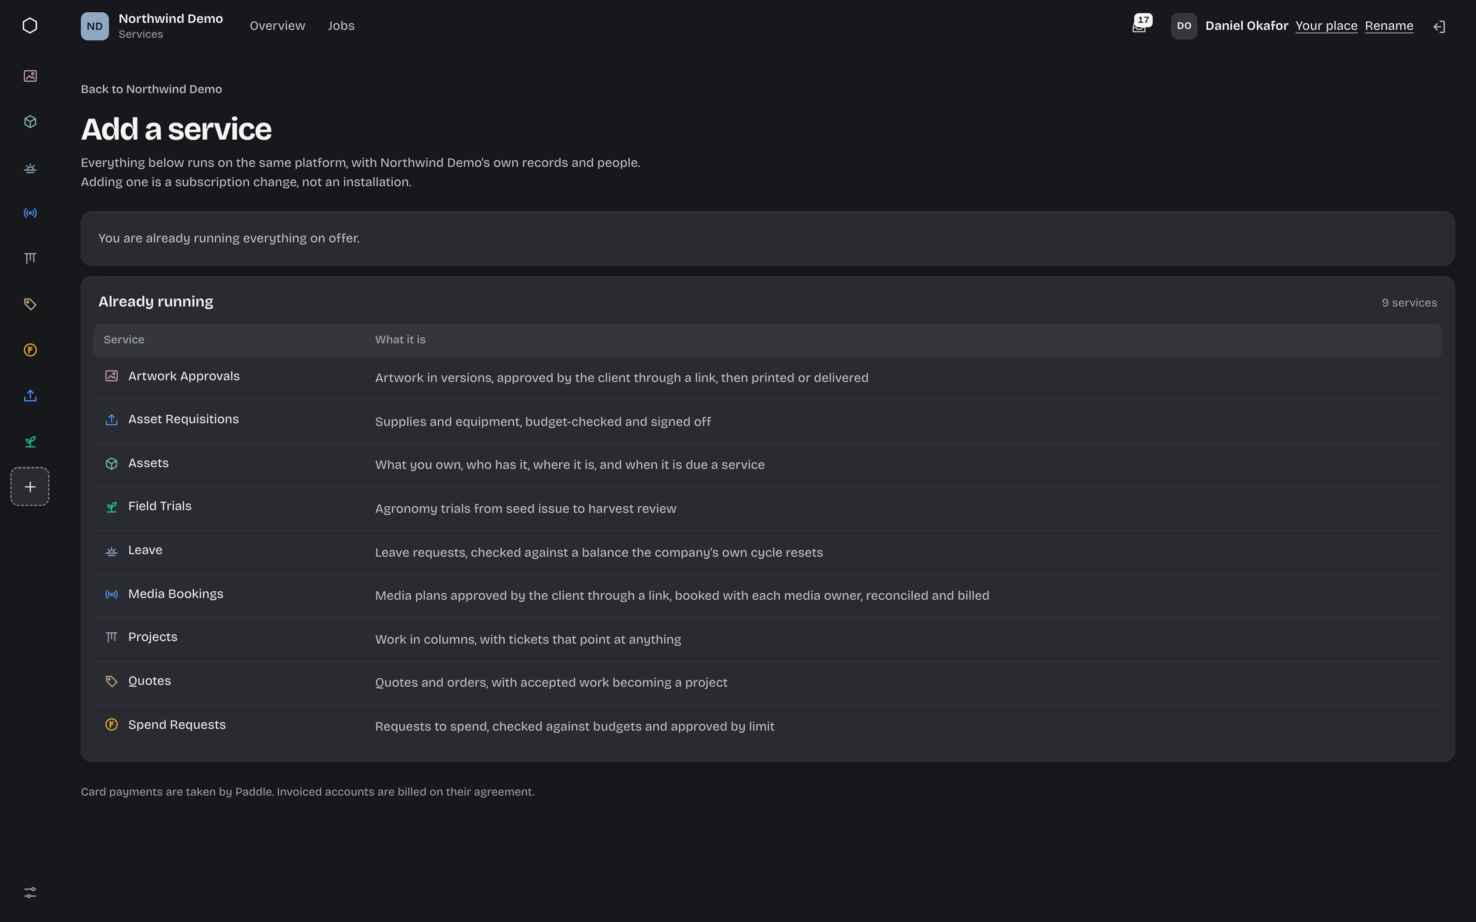
Task: Click the What it is column header
Action: pos(400,340)
